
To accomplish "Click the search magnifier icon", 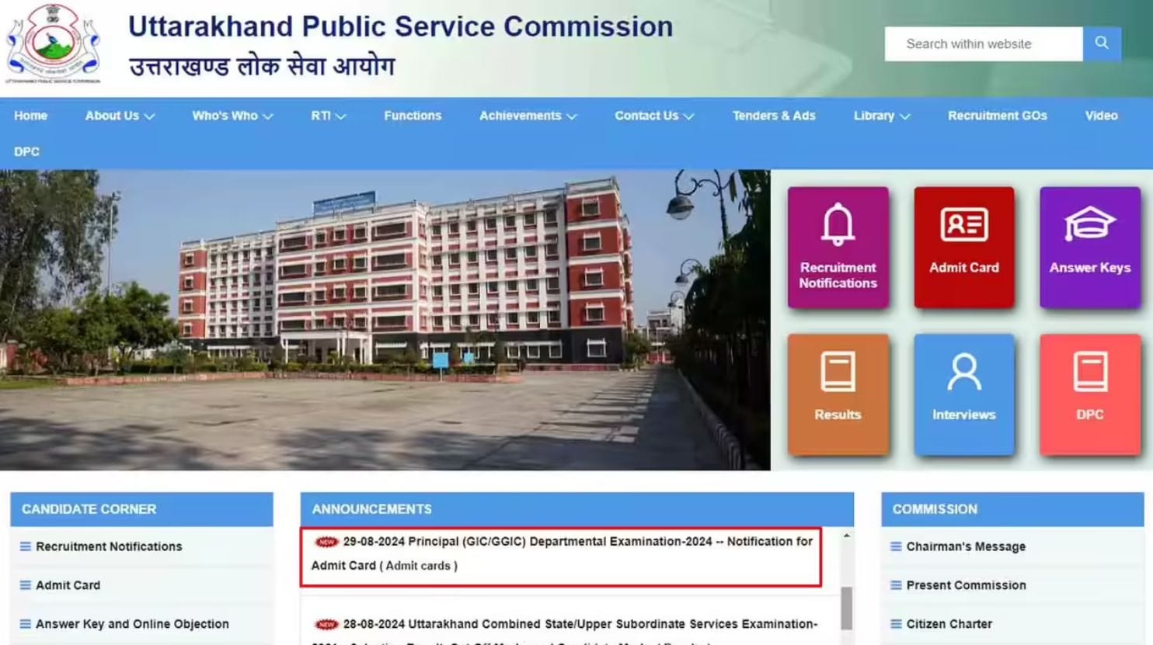I will pyautogui.click(x=1101, y=43).
